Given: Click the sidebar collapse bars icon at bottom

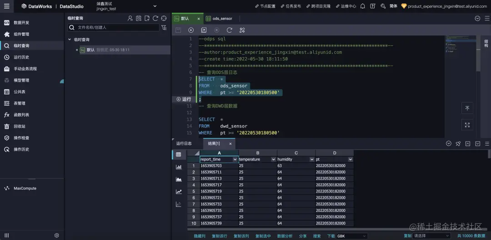Looking at the screenshot, I should pos(6,235).
